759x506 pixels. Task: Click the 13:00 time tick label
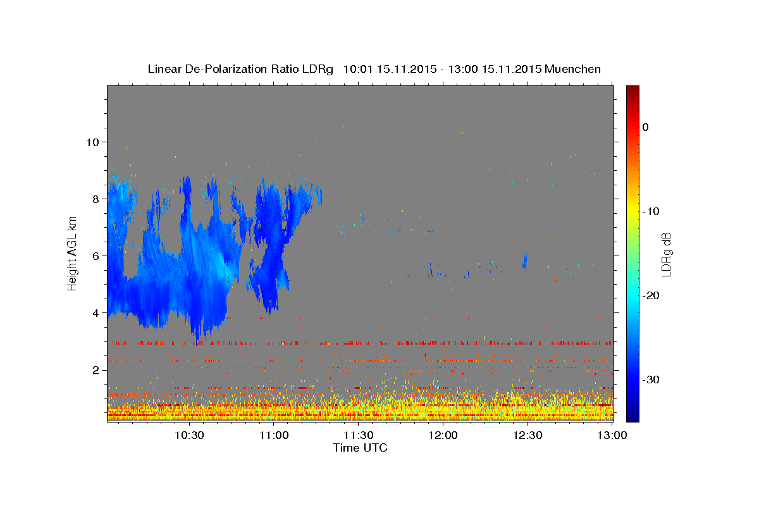[611, 436]
